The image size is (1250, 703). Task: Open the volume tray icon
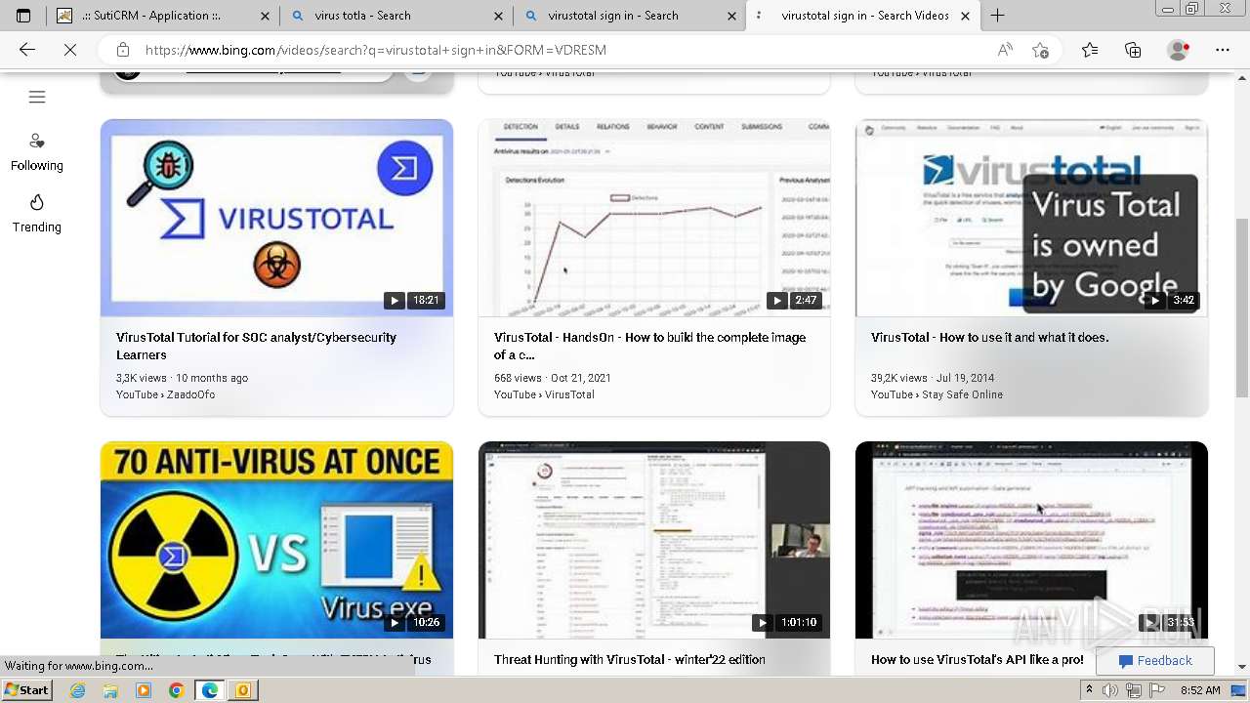[1109, 690]
